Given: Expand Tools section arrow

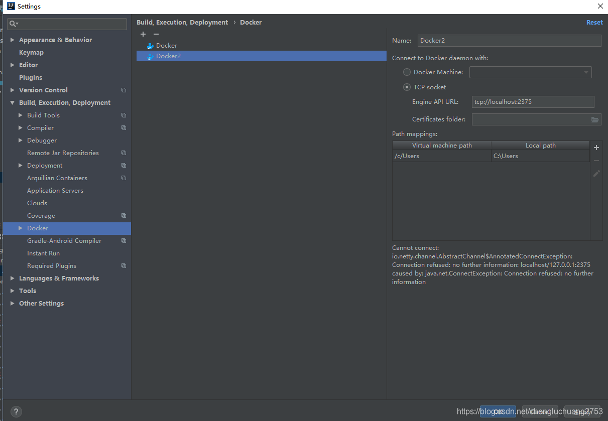Looking at the screenshot, I should tap(13, 291).
